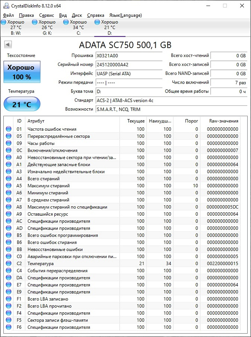The height and width of the screenshot is (337, 251).
Task: Click status icon for ID C4 row
Action: point(9,271)
